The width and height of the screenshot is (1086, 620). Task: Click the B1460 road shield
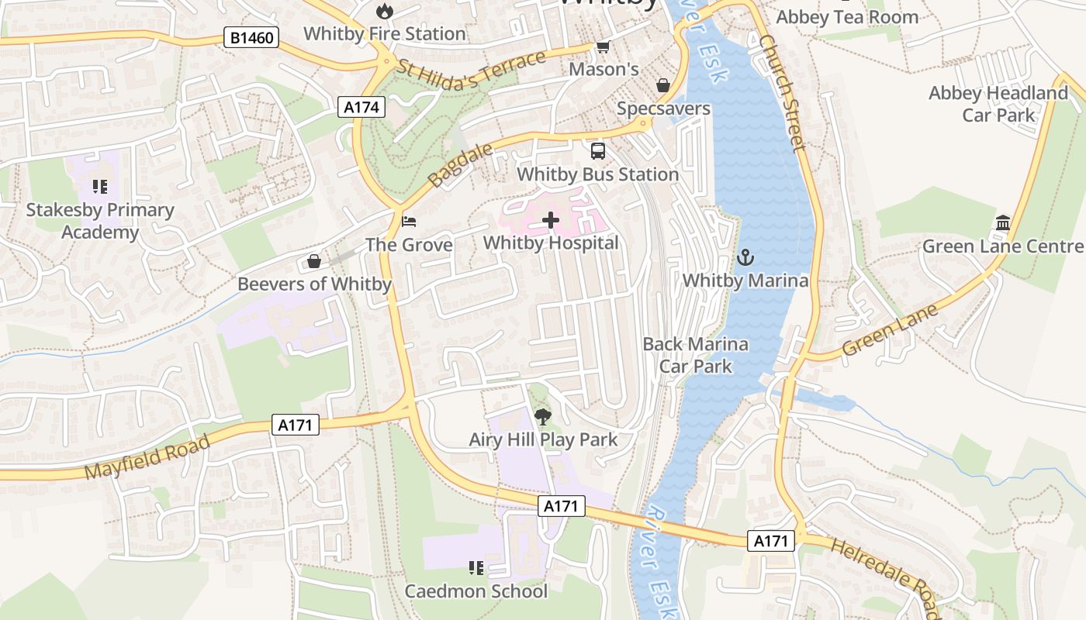pyautogui.click(x=251, y=37)
